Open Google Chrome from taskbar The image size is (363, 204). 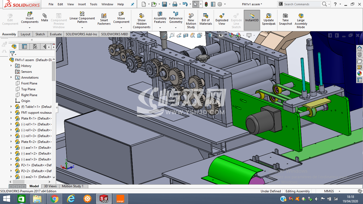tap(54, 199)
